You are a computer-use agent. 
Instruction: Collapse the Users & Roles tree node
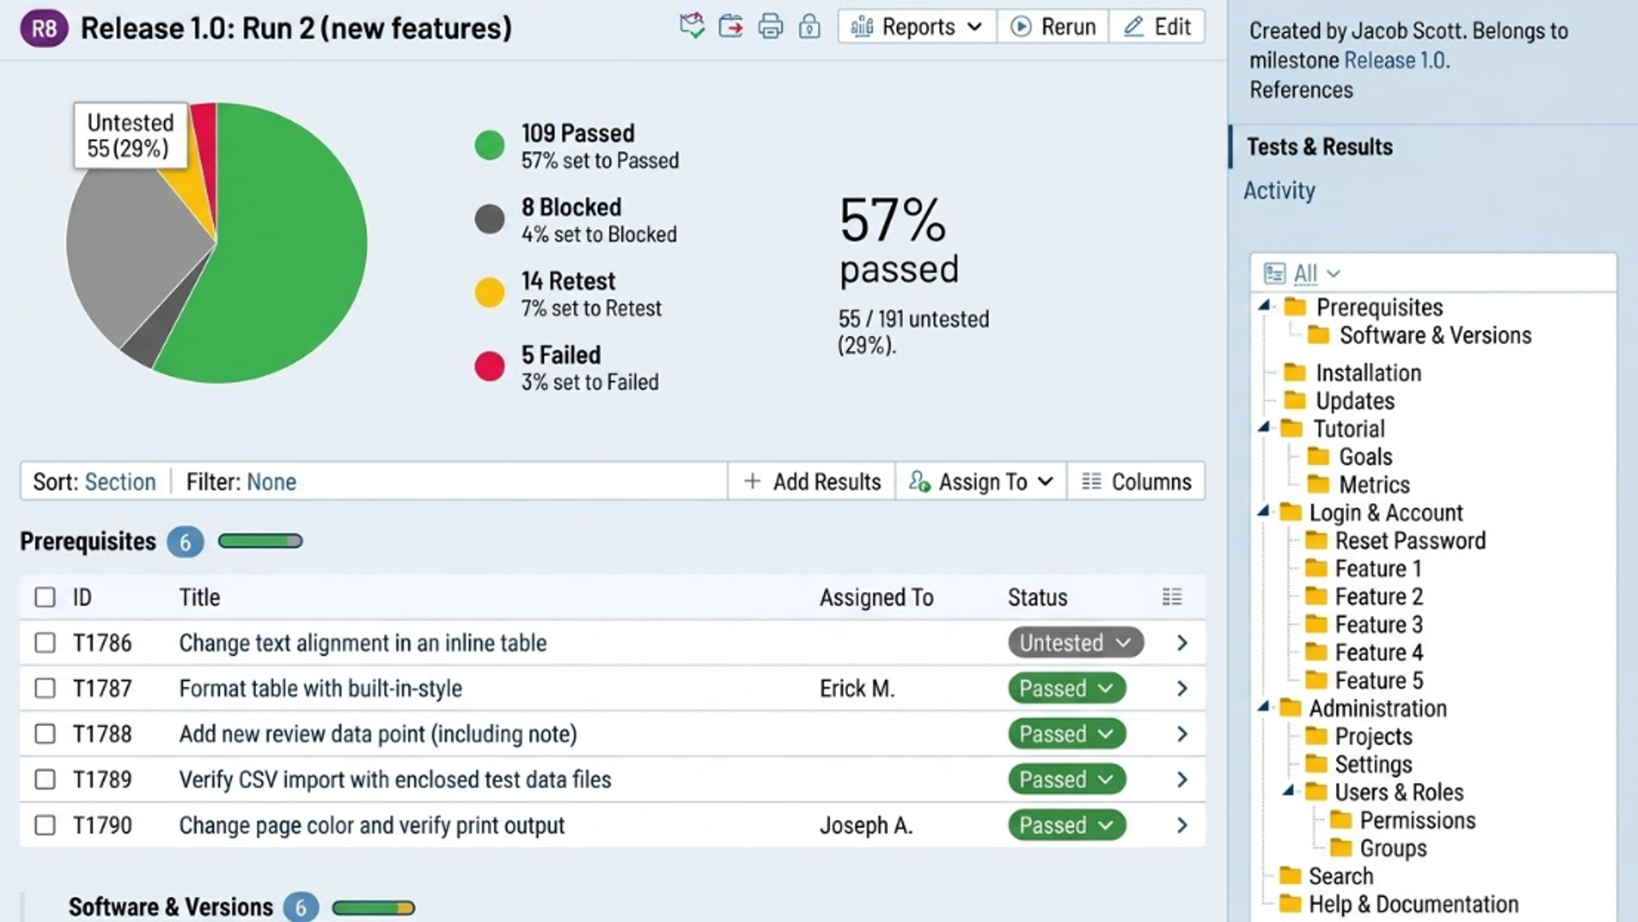1289,791
